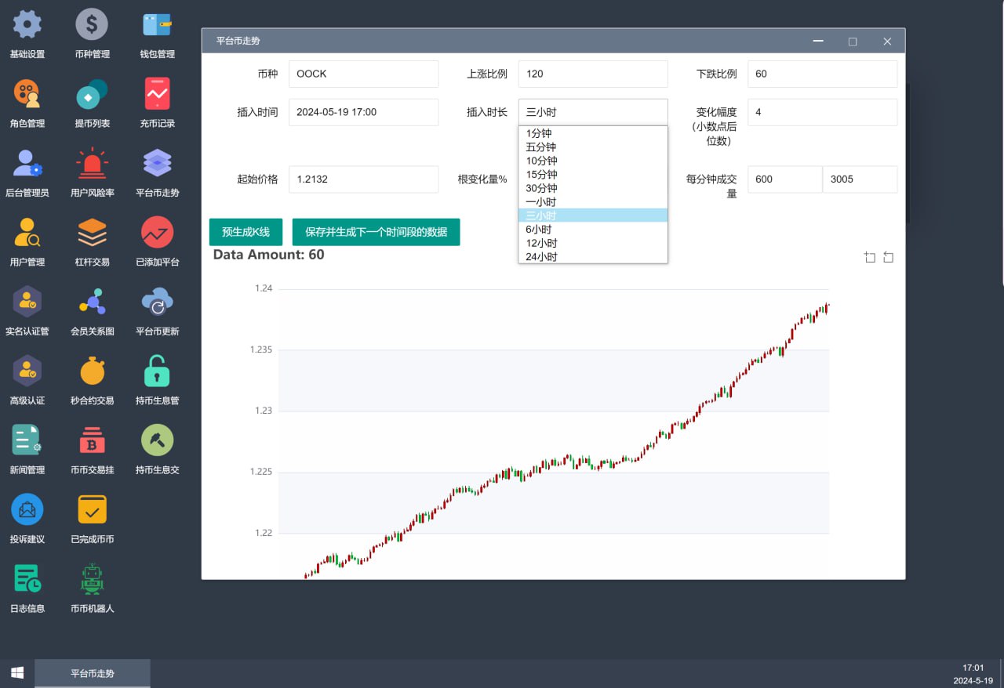Open the 实名认证管 icon
This screenshot has height=688, width=1004.
(x=27, y=302)
